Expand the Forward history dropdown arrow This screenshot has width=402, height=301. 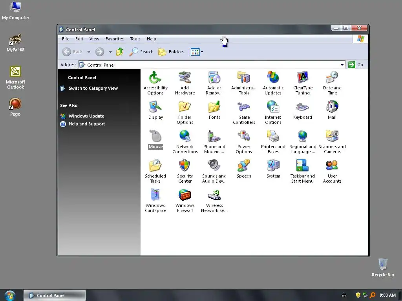110,52
